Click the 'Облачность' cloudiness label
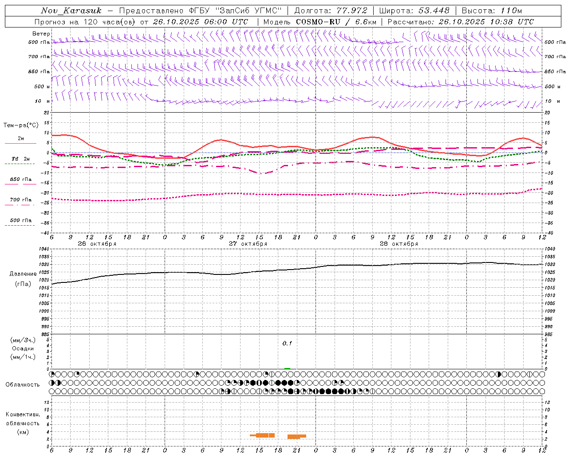 point(22,385)
